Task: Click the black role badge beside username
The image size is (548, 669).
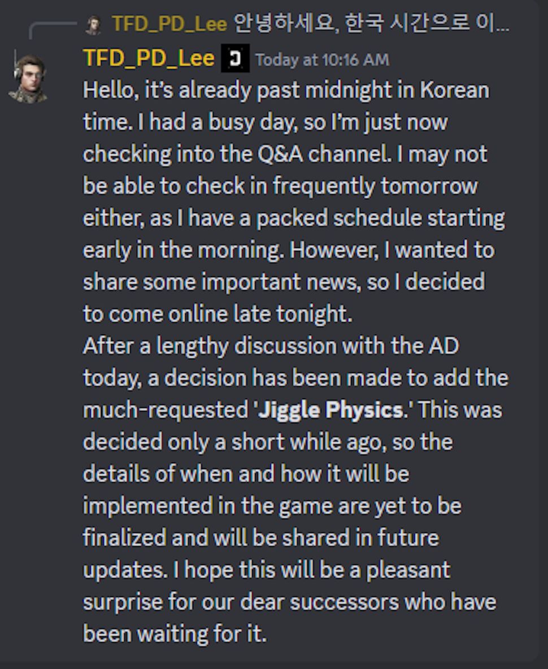Action: click(234, 59)
